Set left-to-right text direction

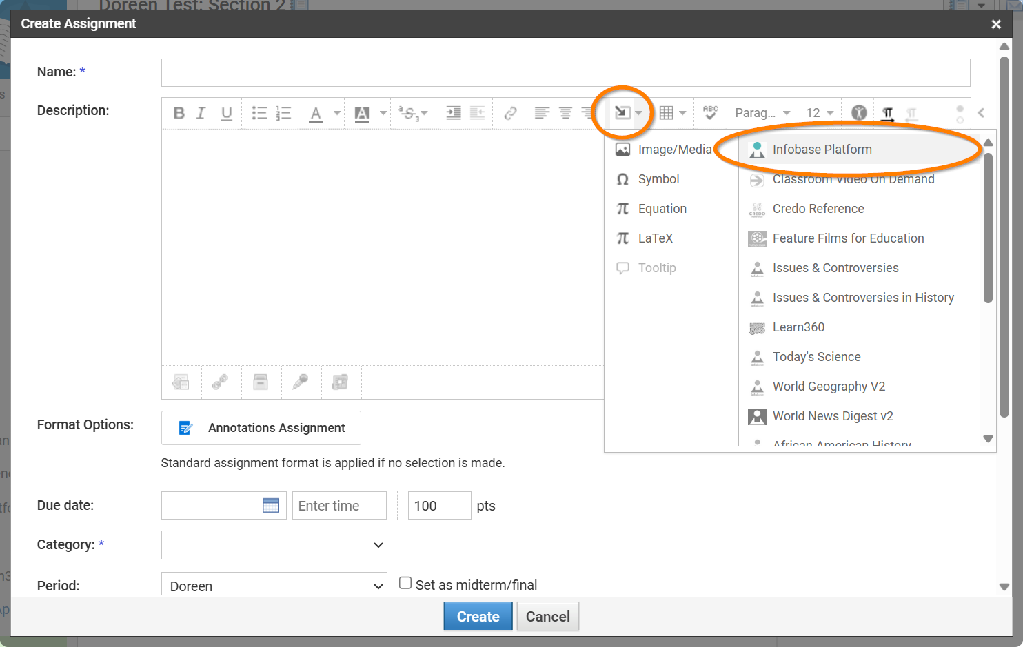pos(888,114)
